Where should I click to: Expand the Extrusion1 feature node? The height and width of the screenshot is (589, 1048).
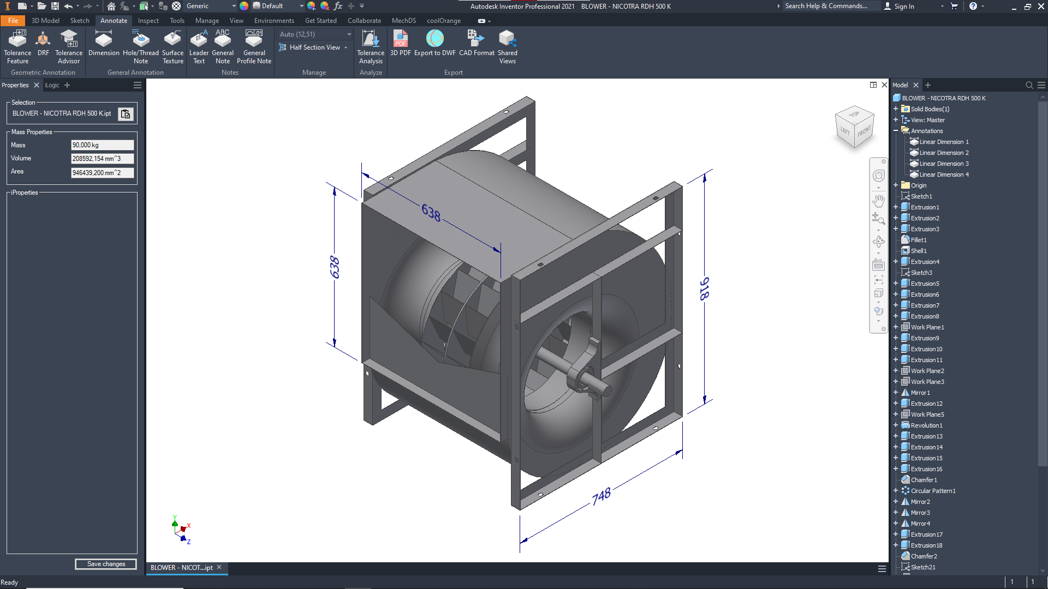[896, 207]
